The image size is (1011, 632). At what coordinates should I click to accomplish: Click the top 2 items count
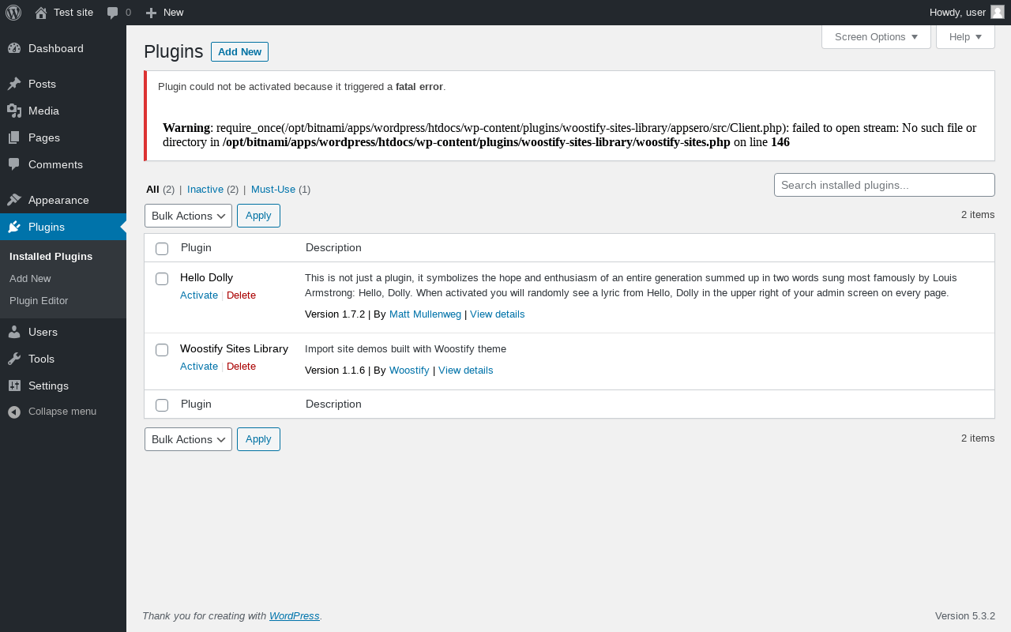[x=978, y=214]
